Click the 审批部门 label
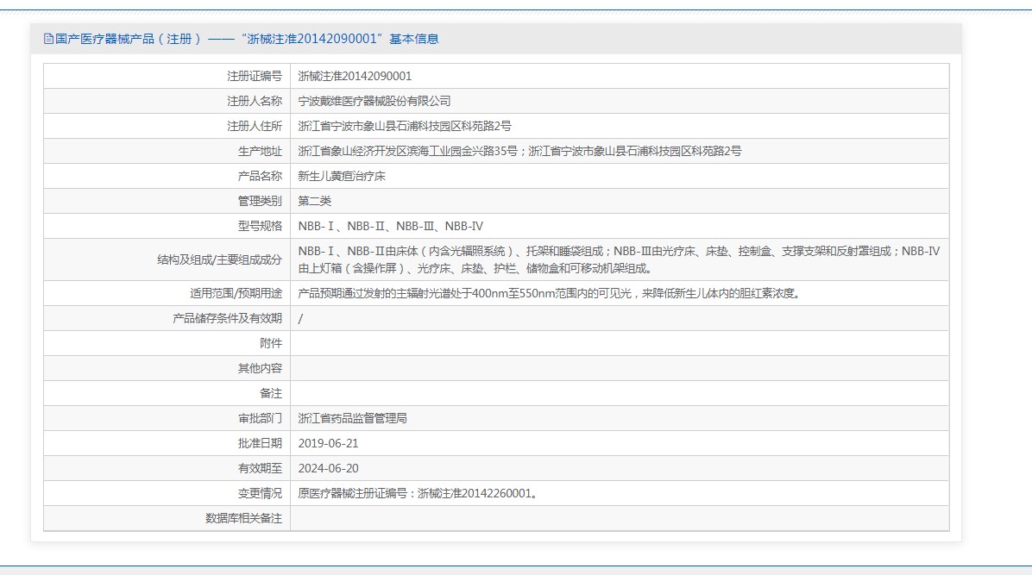 click(x=260, y=418)
